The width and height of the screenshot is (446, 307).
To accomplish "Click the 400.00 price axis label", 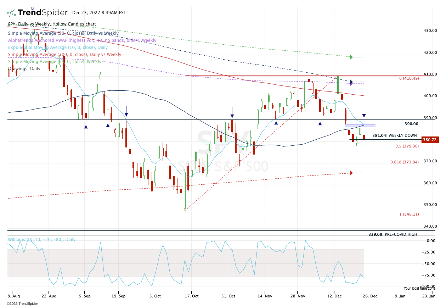I will pos(430,96).
